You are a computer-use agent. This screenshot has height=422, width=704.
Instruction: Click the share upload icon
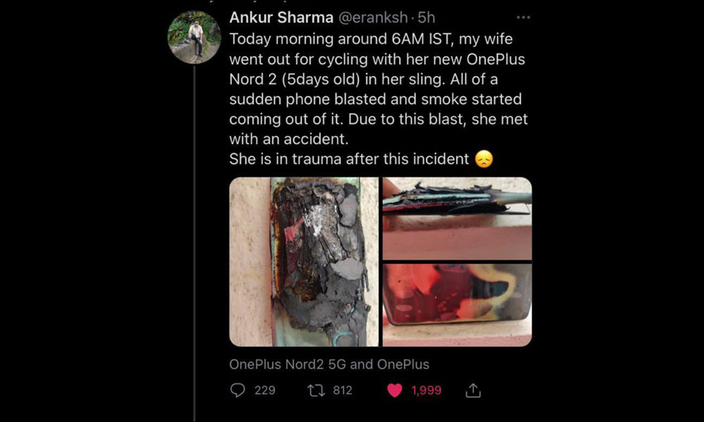click(x=474, y=390)
